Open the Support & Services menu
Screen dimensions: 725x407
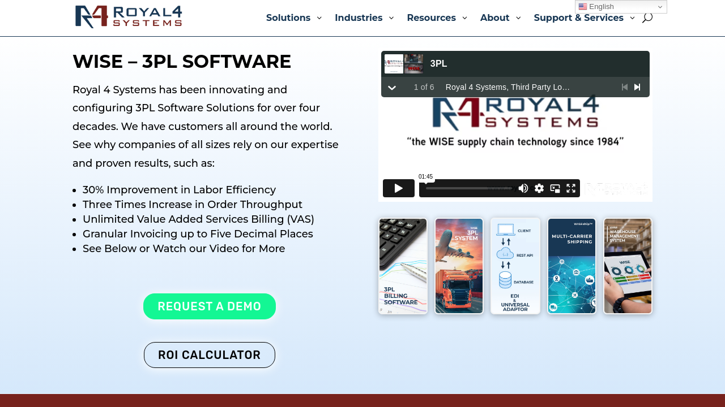coord(585,18)
